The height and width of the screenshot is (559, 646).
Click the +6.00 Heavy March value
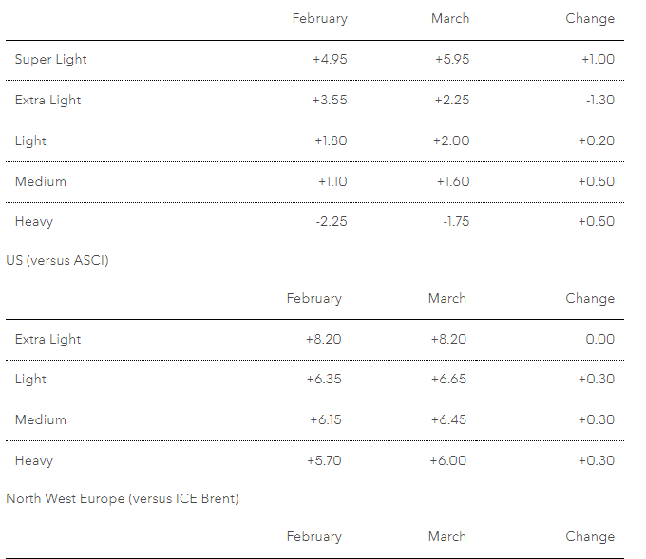(x=448, y=460)
